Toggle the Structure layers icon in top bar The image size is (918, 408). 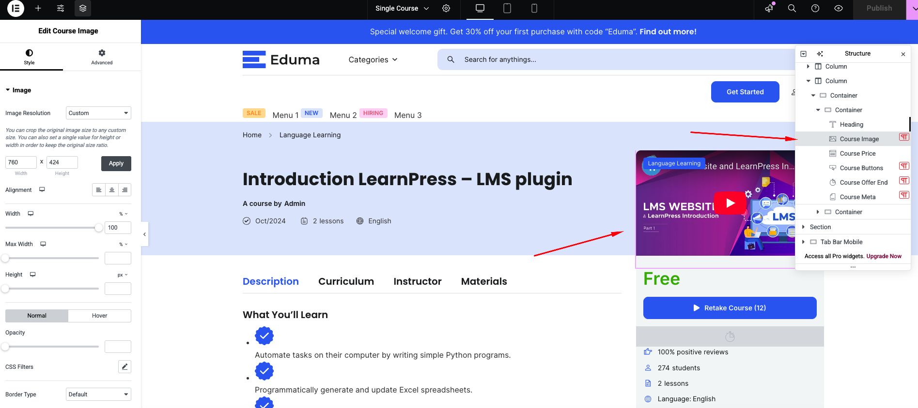83,8
